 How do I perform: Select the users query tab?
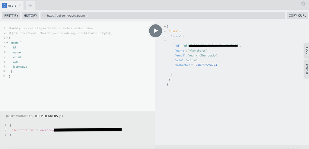click(x=12, y=5)
